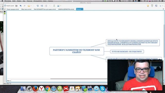Switch to the 'Отдел продаж.xmind' tab
This screenshot has height=93, width=165.
coord(13,9)
